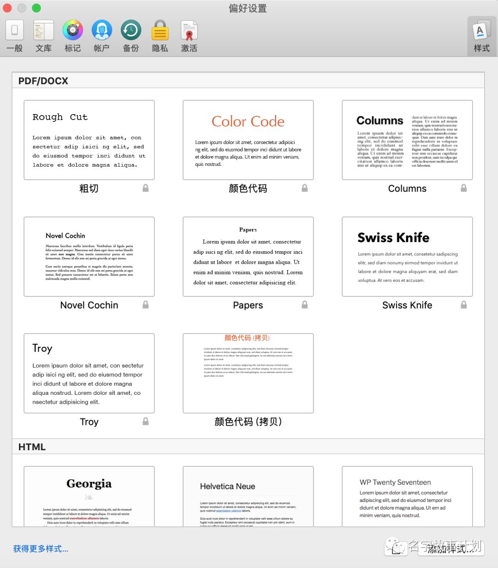This screenshot has width=498, height=568.
Task: Choose the Color Code style preview
Action: click(248, 140)
